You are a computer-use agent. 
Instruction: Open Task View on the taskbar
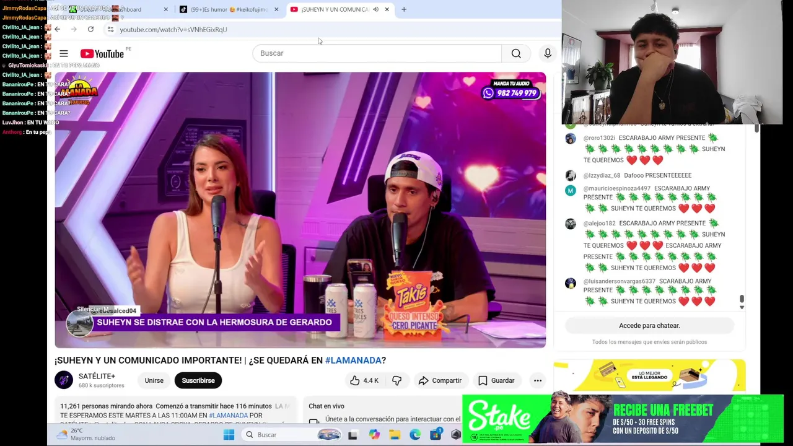pos(353,435)
